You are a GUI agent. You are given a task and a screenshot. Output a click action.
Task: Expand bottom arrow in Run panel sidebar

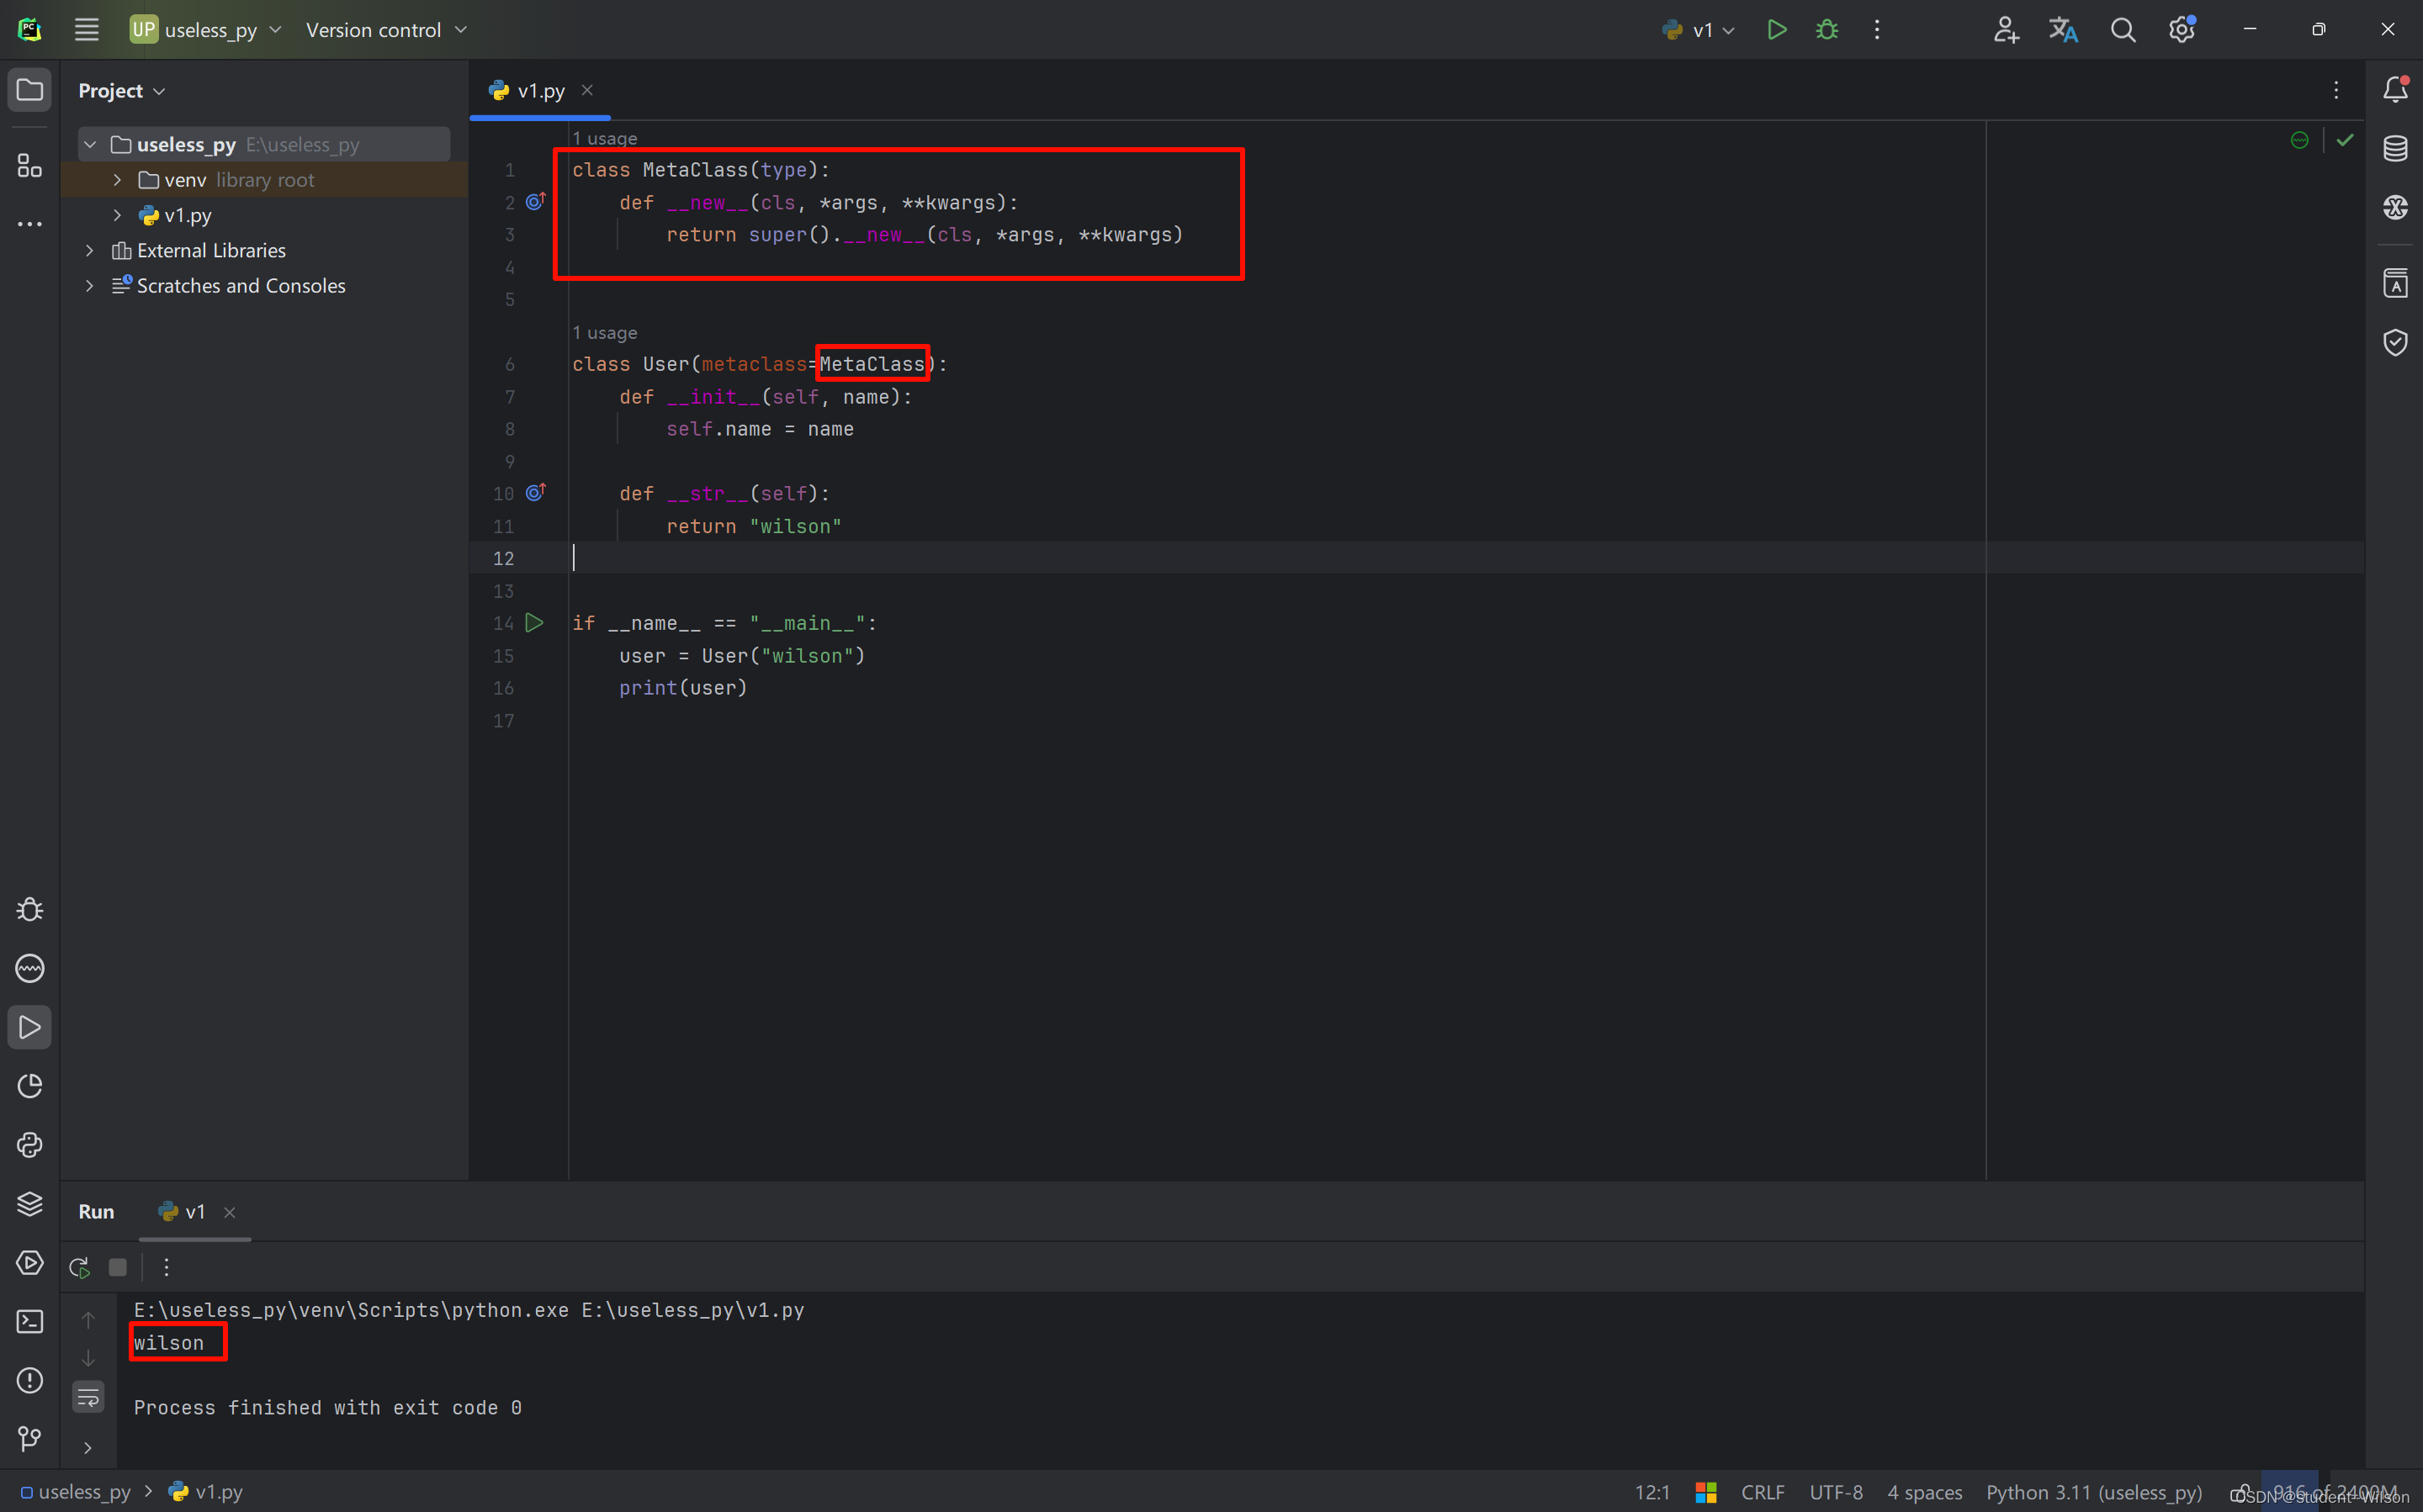tap(88, 1448)
